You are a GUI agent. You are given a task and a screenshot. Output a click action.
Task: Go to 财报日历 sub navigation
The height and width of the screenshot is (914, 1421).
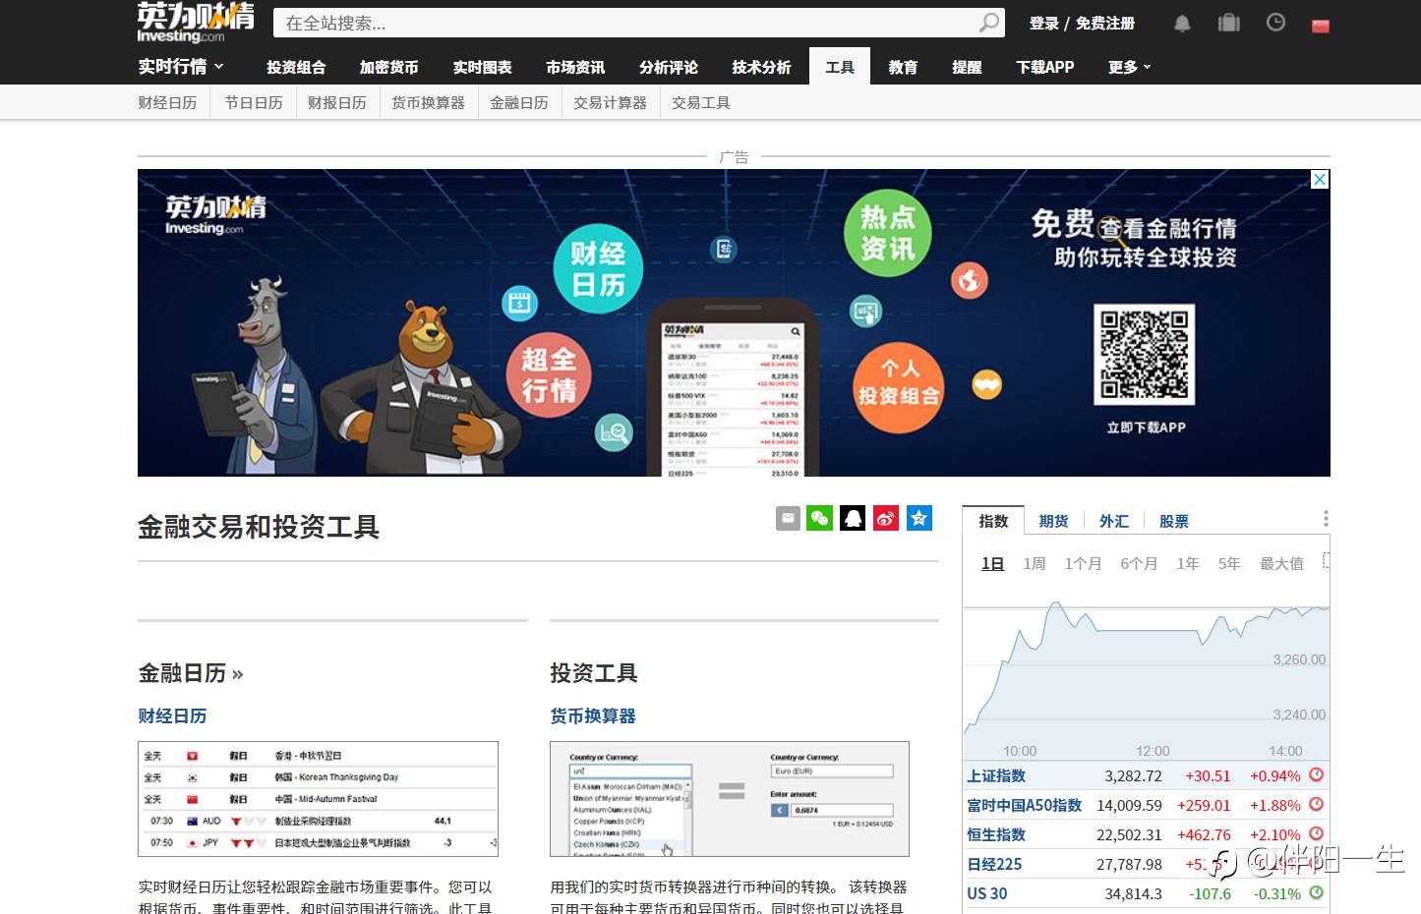click(x=336, y=102)
